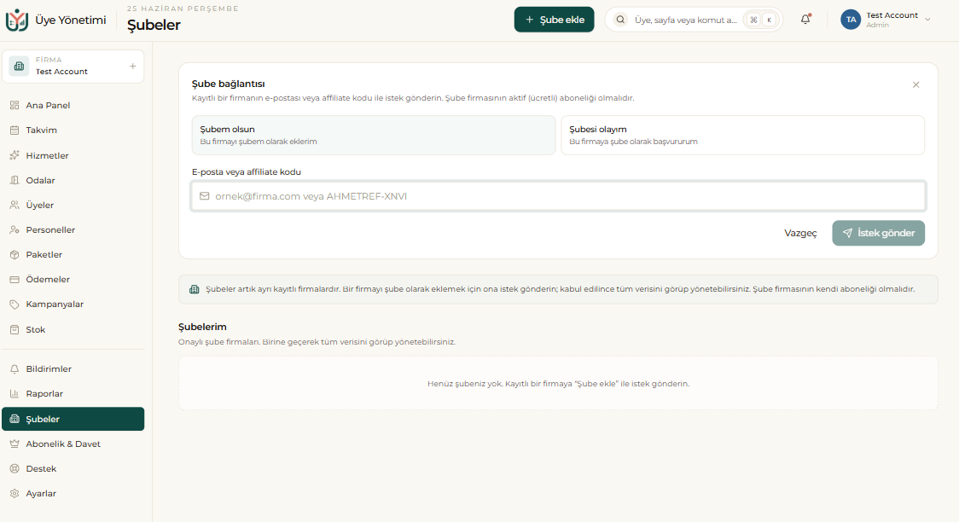
Task: Close the Şube bağlantısı panel
Action: point(915,85)
